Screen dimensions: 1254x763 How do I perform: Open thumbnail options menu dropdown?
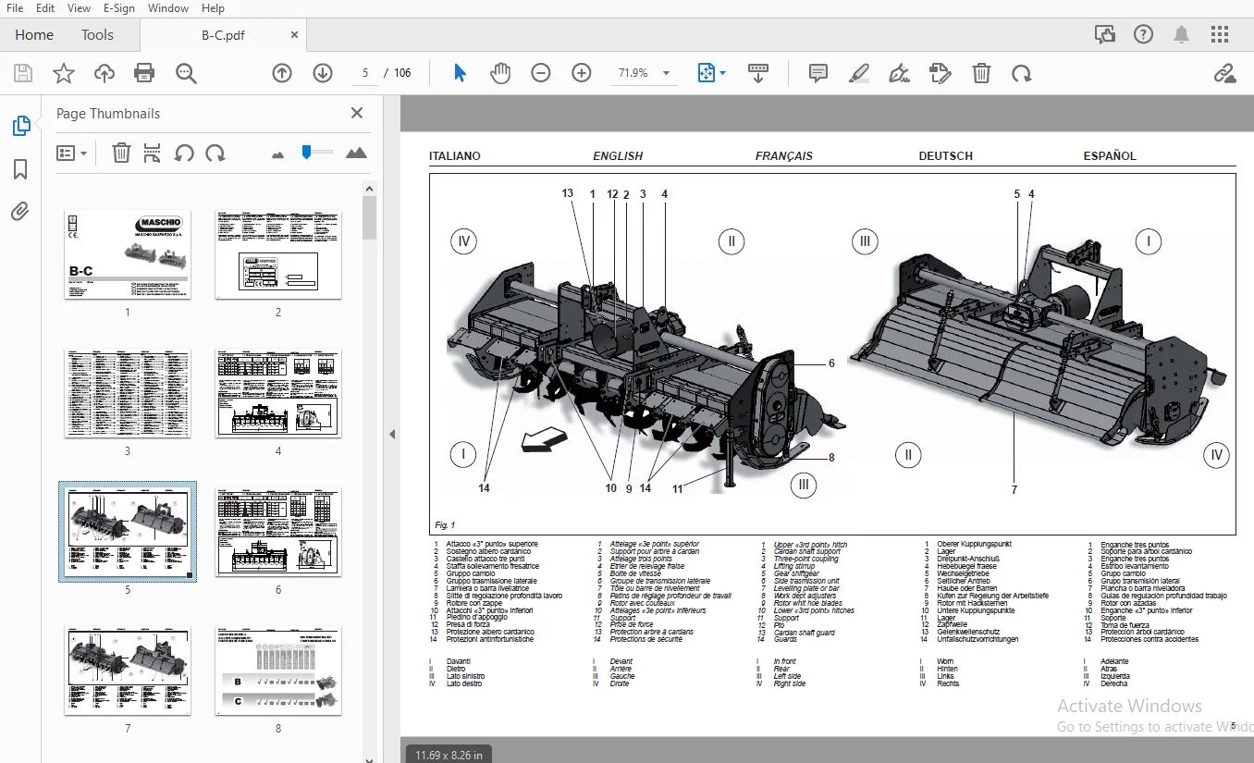72,153
